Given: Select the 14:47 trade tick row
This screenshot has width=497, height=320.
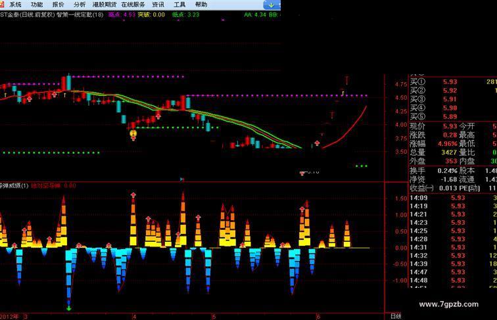Looking at the screenshot, I should point(453,272).
